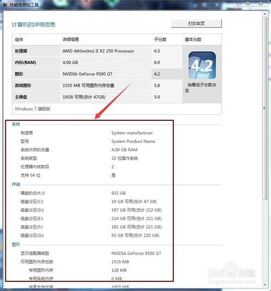Click the 组件 column header
Image resolution: width=271 pixels, height=291 pixels.
click(19, 40)
